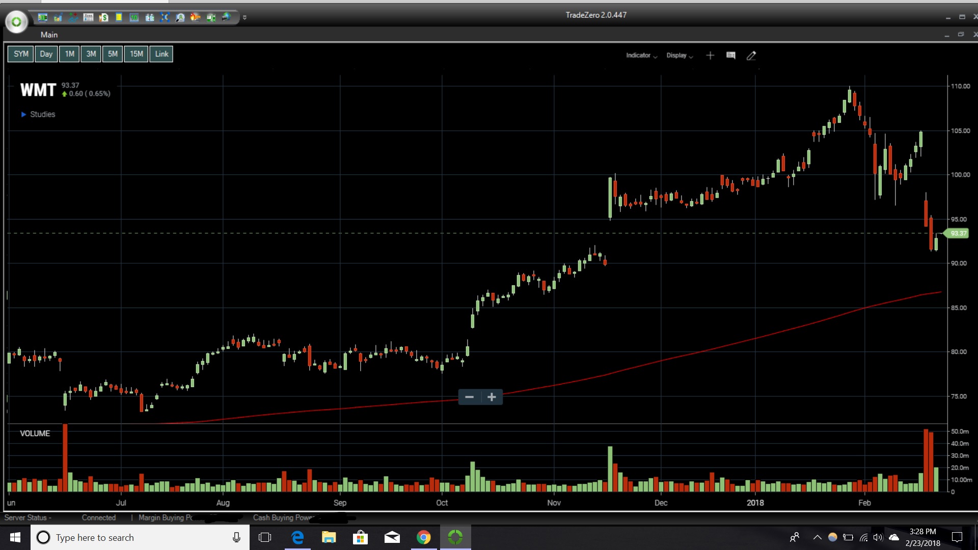
Task: Click the globe web toolbar icon
Action: point(226,18)
